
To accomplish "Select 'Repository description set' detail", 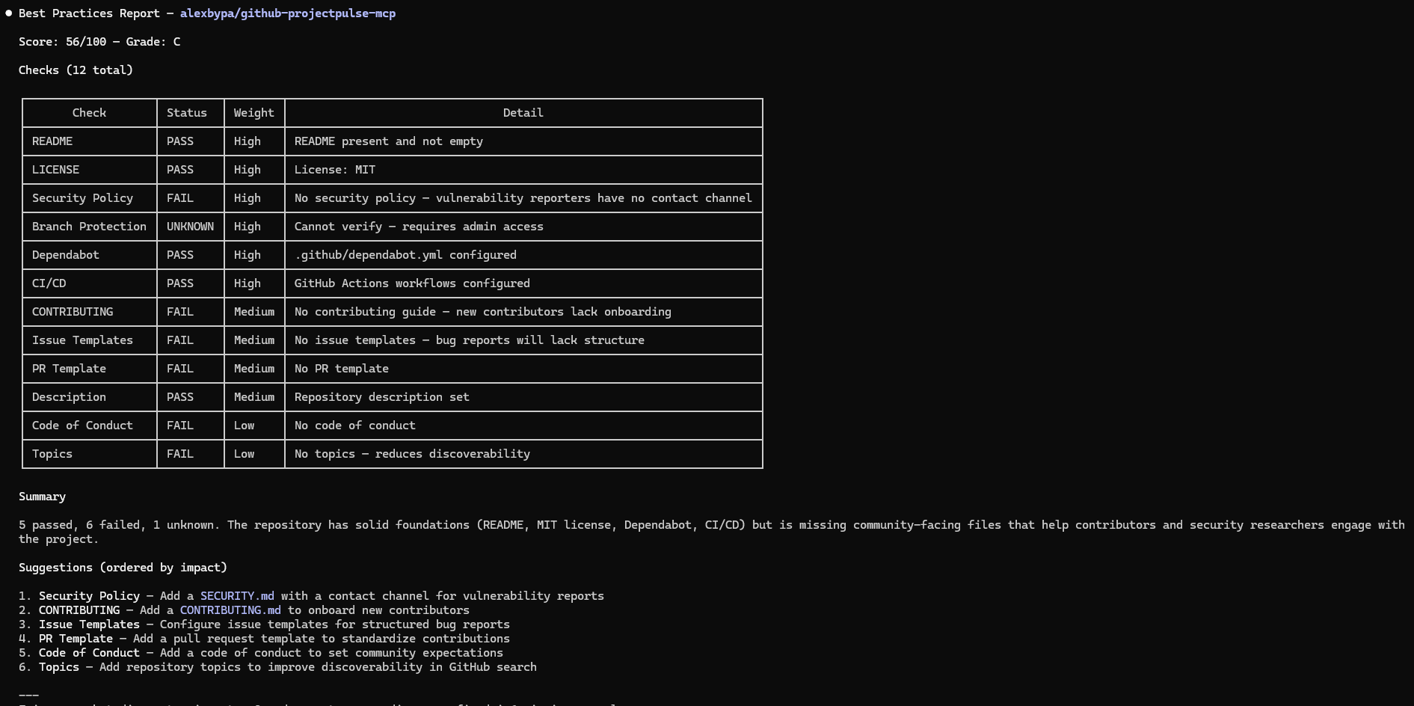I will (x=382, y=397).
